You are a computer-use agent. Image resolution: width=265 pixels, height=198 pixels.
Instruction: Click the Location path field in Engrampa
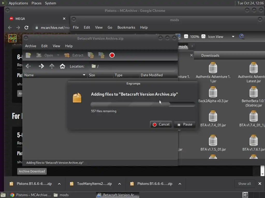(x=133, y=66)
